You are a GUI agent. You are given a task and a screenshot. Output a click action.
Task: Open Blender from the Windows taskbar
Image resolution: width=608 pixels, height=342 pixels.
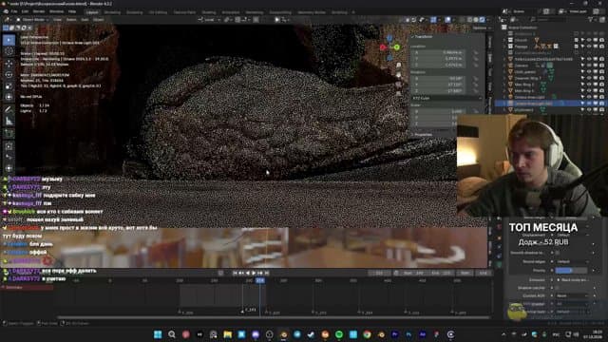pyautogui.click(x=283, y=334)
